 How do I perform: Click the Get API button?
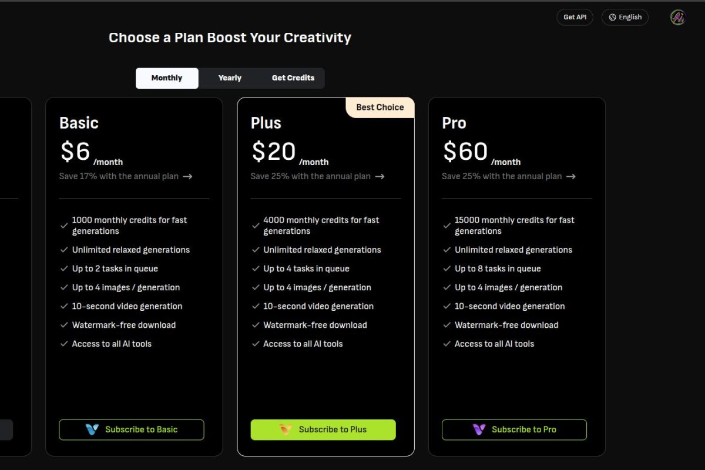pos(575,17)
